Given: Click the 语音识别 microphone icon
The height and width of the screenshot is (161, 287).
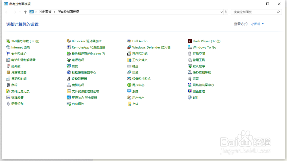Looking at the screenshot, I should (8, 104).
